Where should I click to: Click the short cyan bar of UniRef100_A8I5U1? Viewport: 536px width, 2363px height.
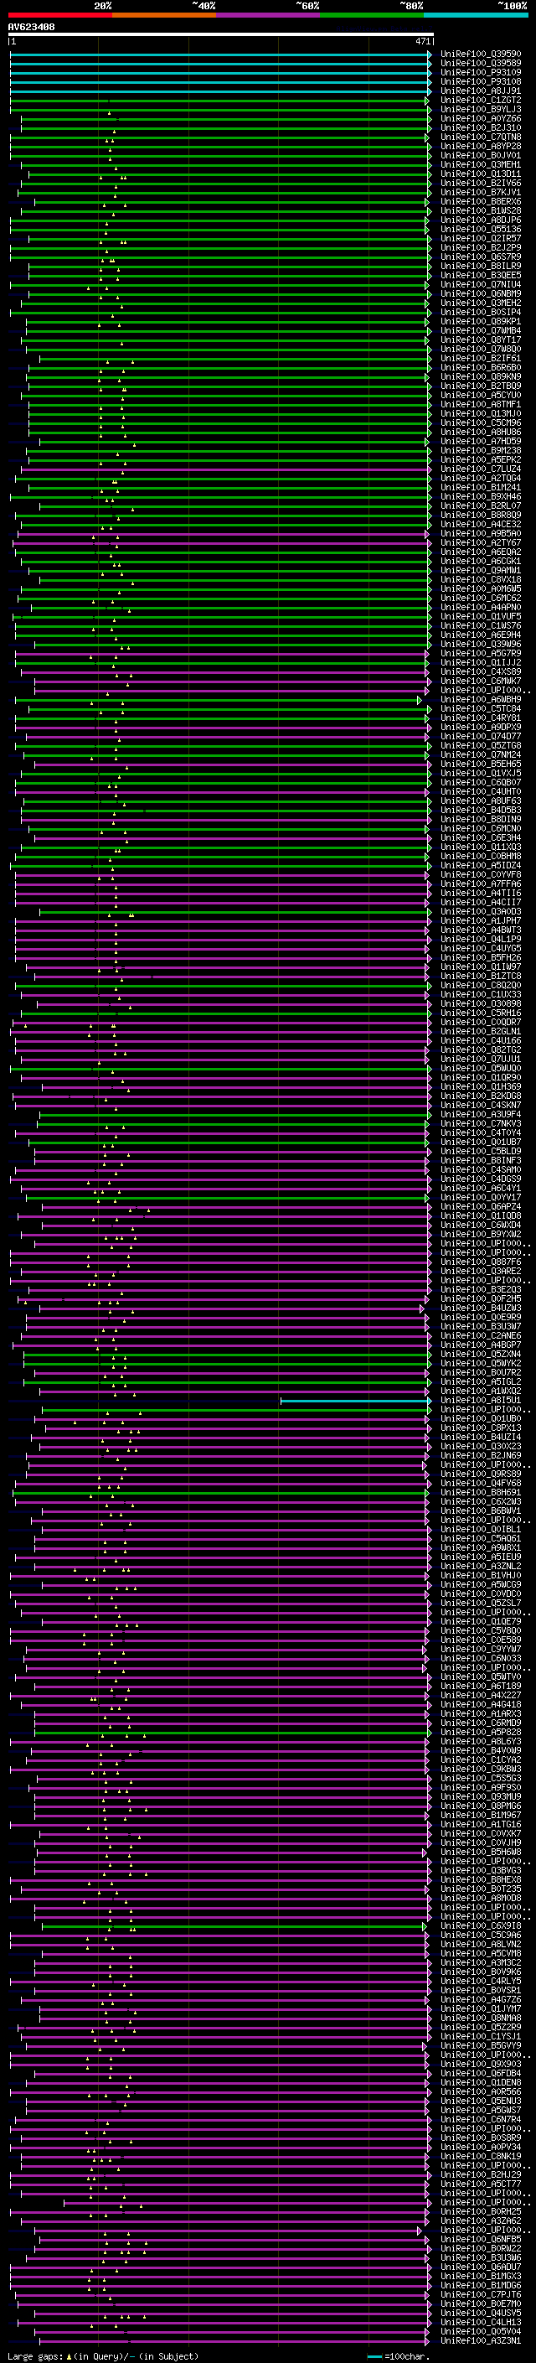355,1401
